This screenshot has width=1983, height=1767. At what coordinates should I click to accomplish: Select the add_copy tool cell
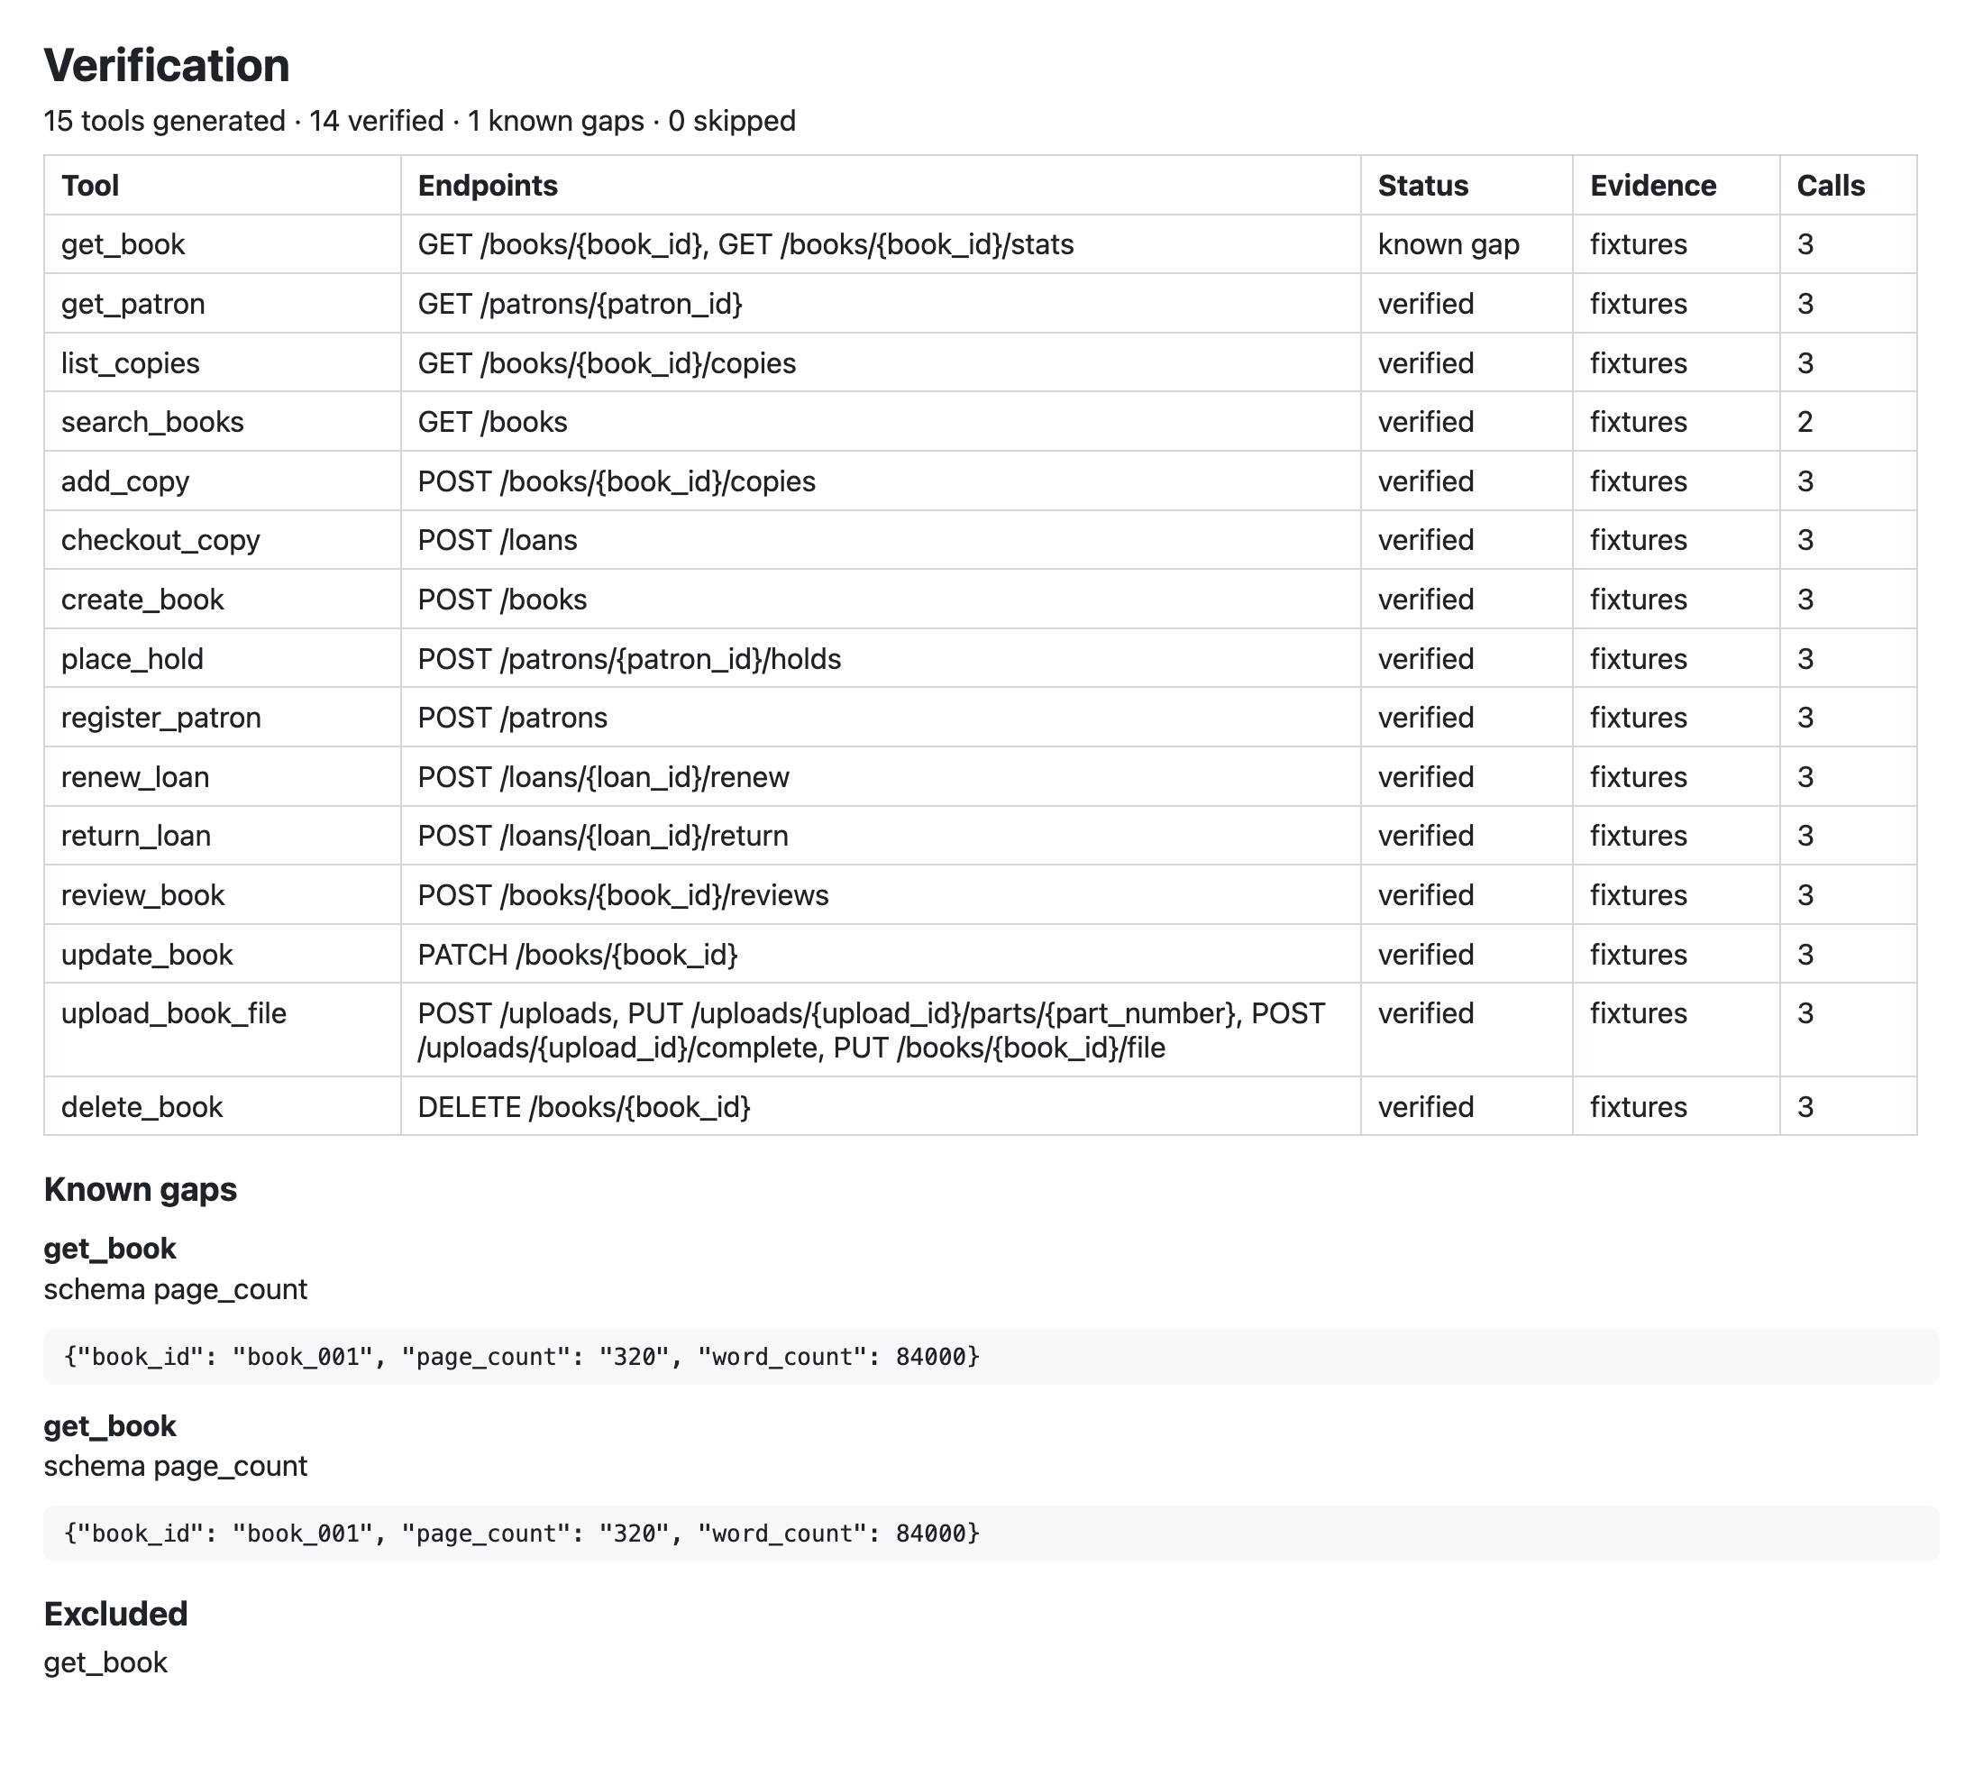[x=223, y=481]
